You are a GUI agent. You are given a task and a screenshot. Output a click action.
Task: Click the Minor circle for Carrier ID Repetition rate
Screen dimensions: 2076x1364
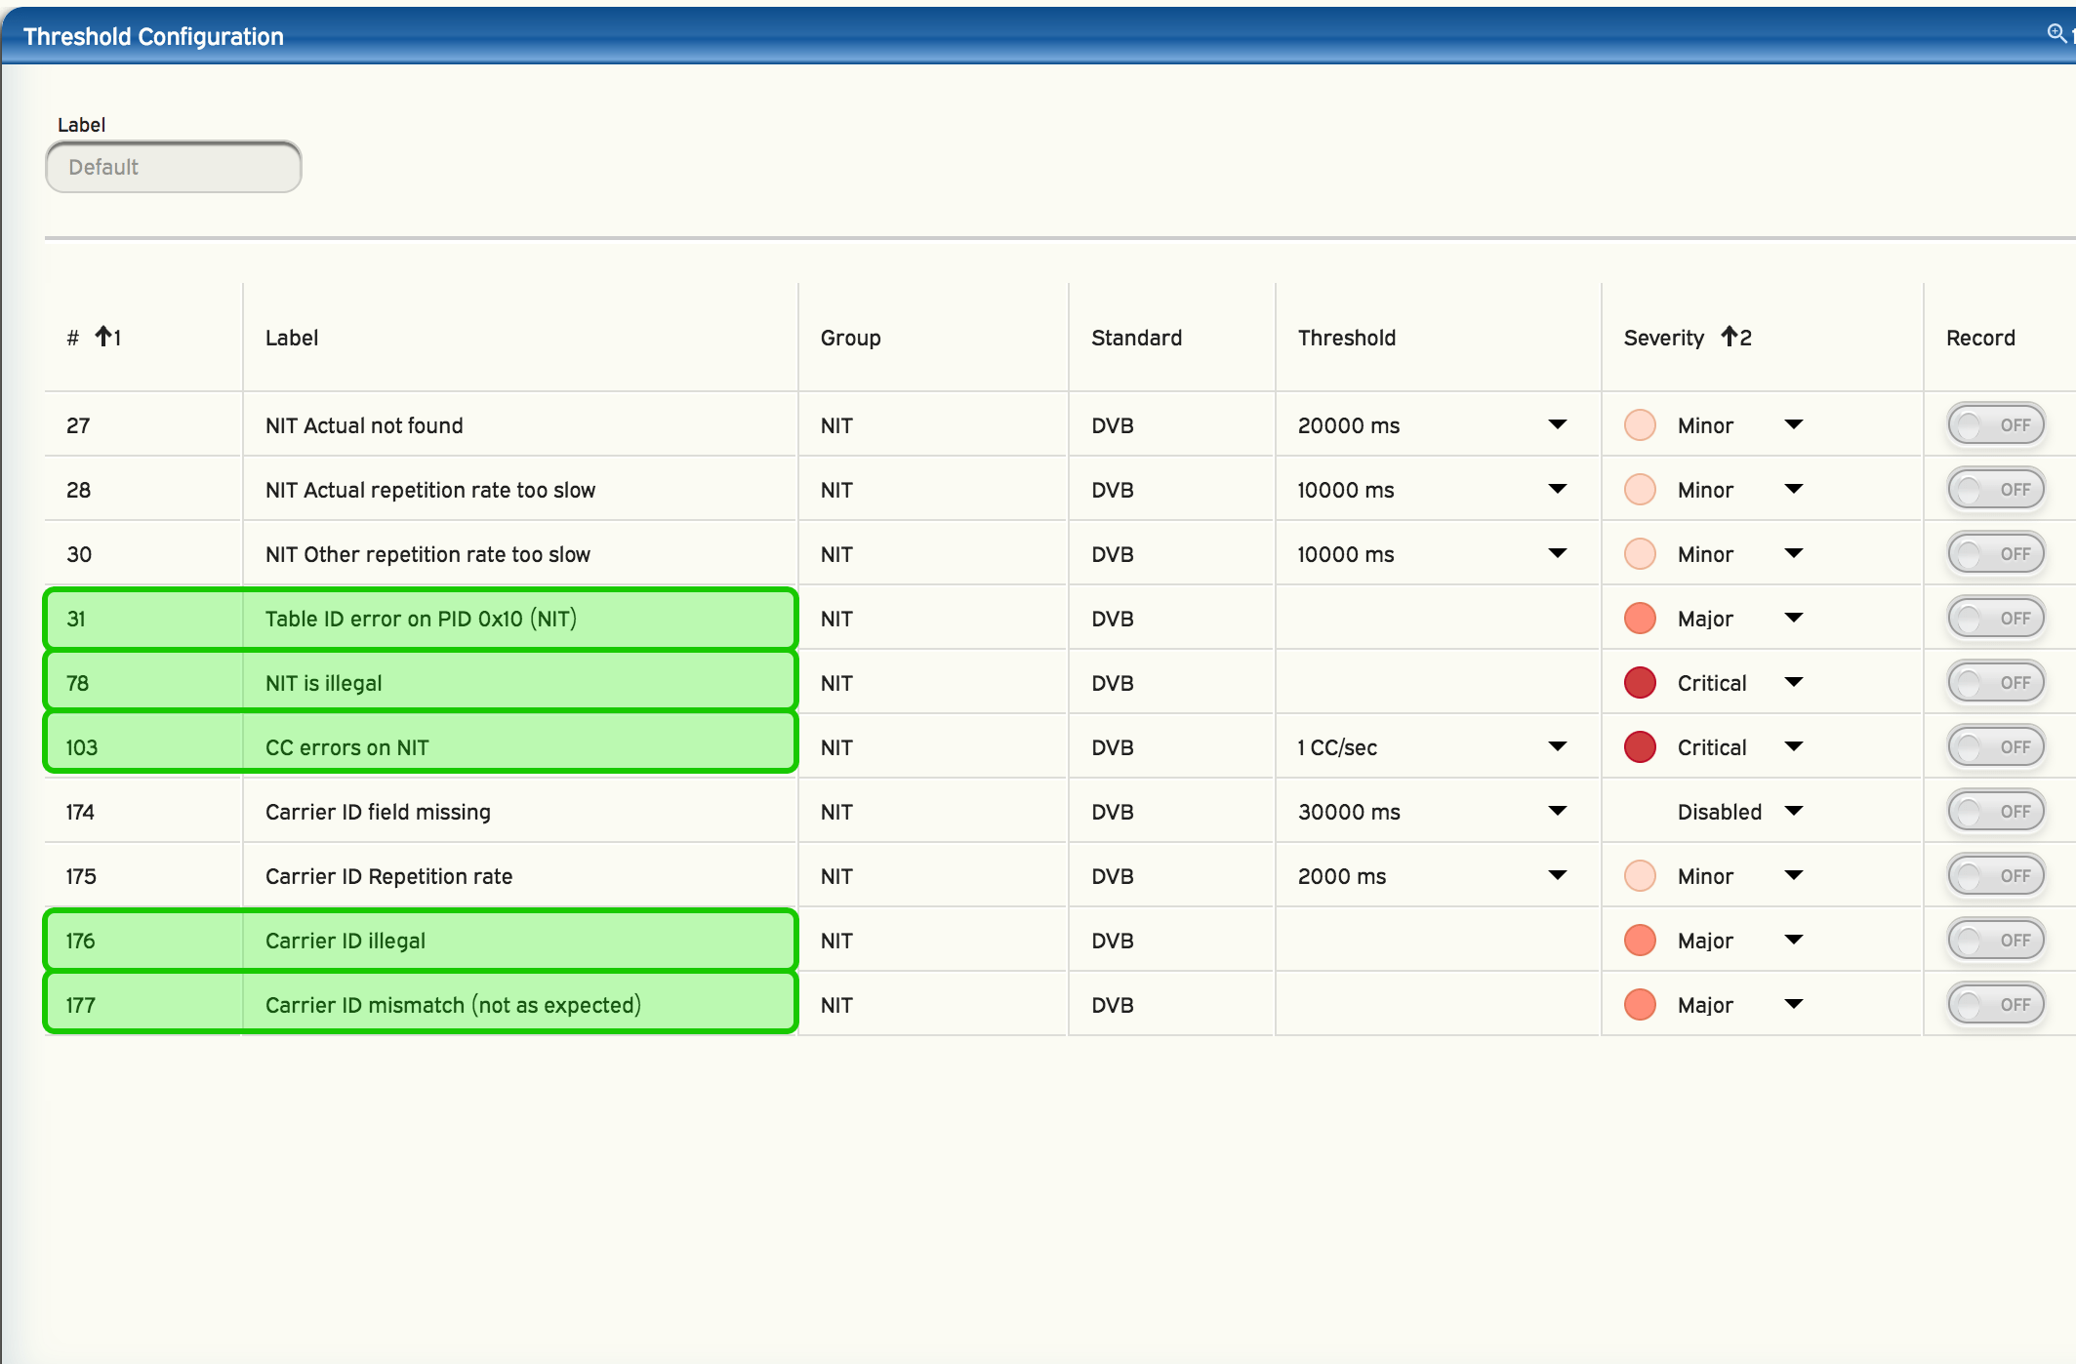point(1640,876)
